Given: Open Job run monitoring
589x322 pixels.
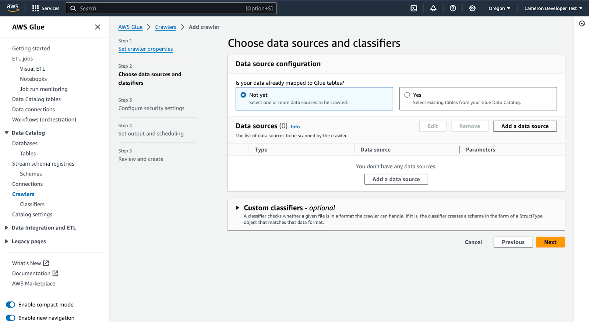Looking at the screenshot, I should pyautogui.click(x=44, y=89).
